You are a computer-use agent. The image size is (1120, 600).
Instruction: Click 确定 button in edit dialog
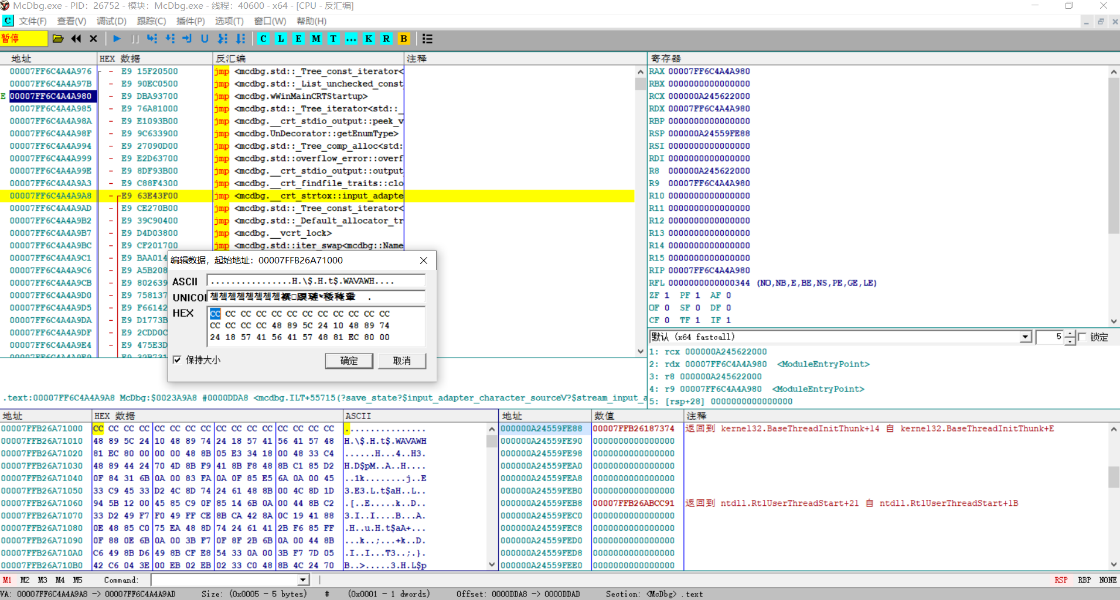click(x=349, y=361)
